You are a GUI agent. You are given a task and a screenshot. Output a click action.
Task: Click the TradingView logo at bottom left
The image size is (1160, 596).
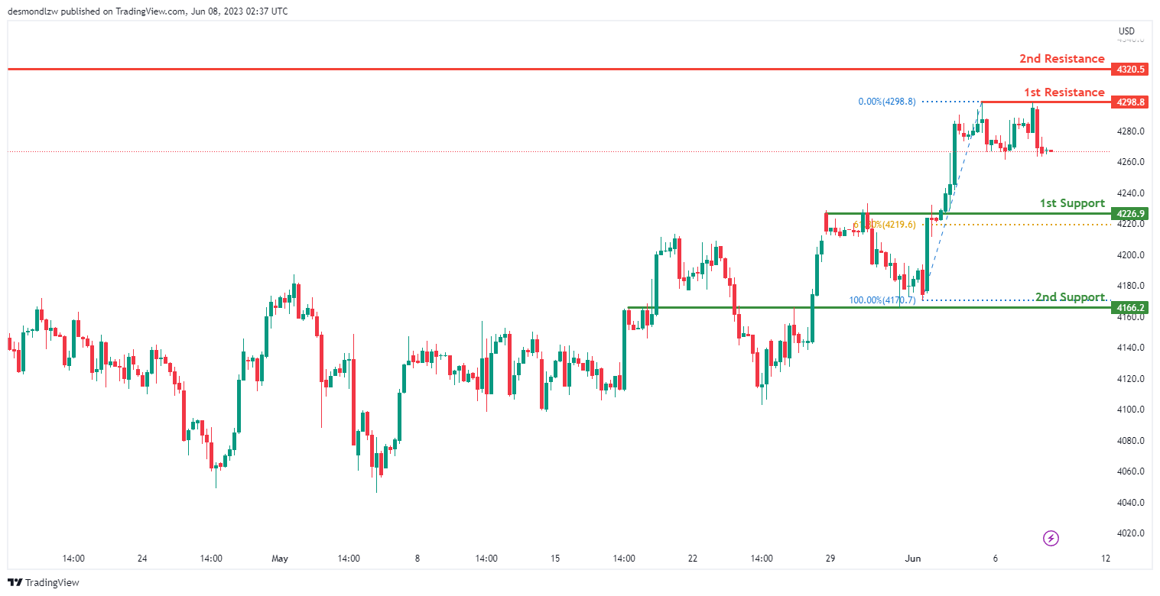click(44, 582)
